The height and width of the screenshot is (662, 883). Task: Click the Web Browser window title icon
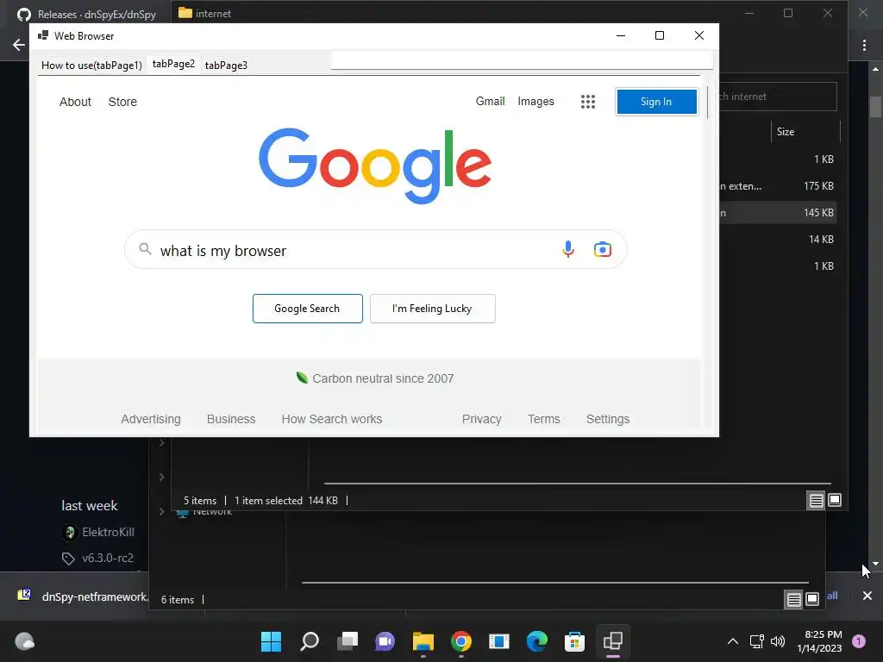click(43, 35)
